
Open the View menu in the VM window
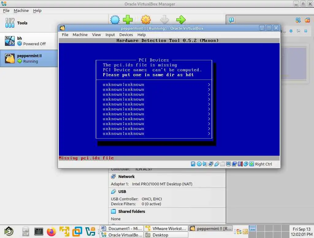pyautogui.click(x=96, y=35)
